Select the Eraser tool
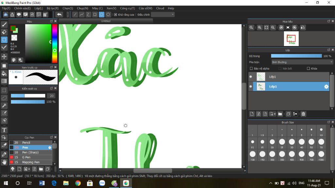Screen dimensions: 335x188 pos(4,32)
